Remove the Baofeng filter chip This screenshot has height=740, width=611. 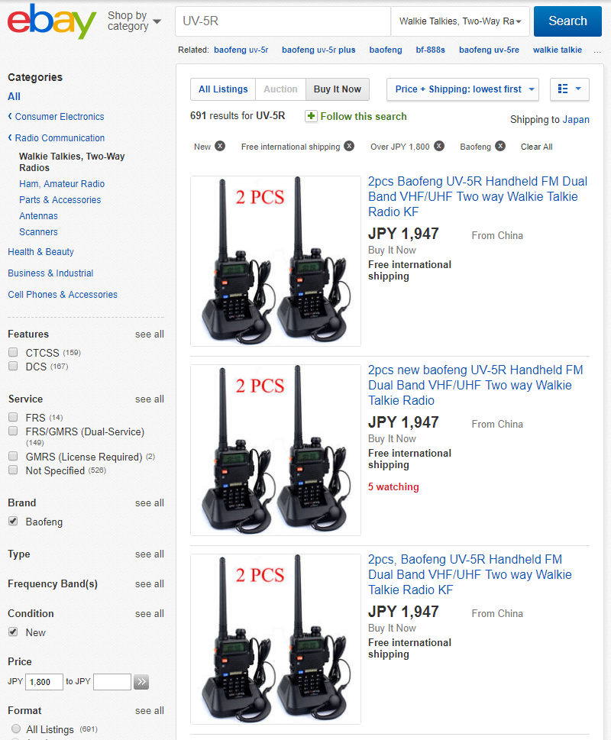[x=500, y=147]
